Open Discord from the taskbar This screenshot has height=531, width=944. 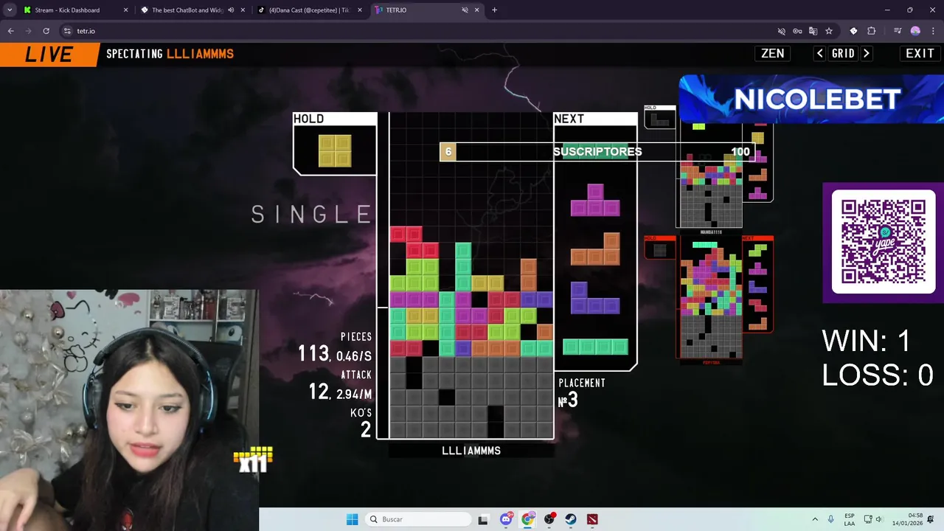506,519
